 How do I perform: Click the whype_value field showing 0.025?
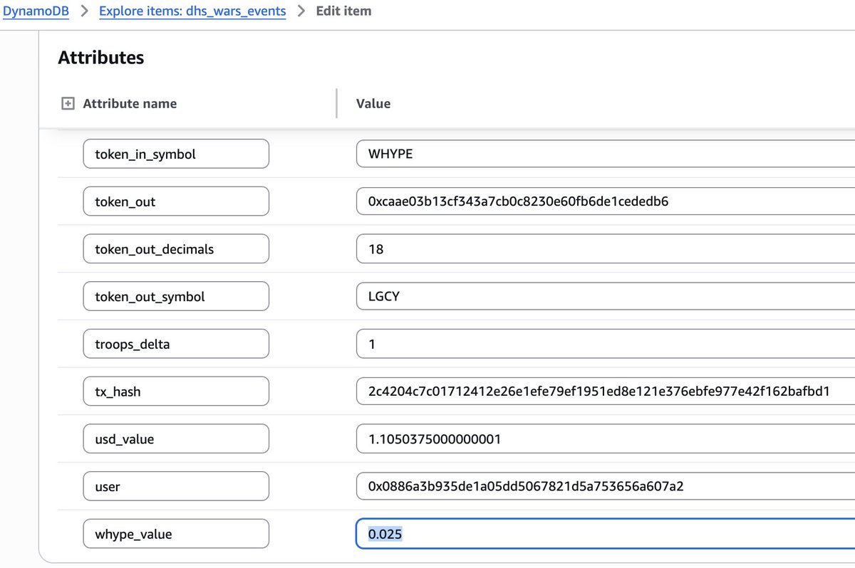(x=606, y=534)
